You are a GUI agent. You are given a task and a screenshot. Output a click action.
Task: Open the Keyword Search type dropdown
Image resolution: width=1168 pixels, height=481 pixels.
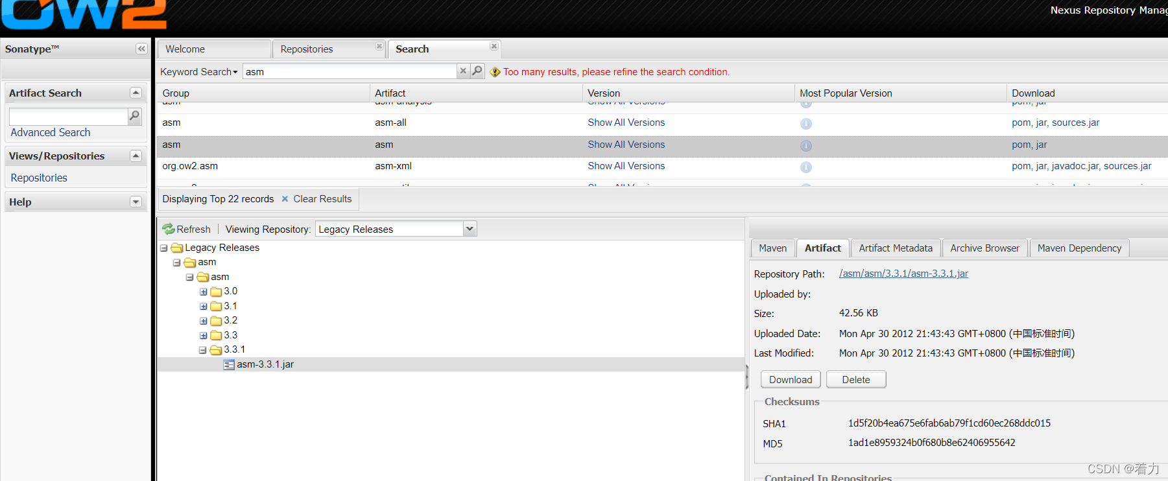pyautogui.click(x=199, y=72)
